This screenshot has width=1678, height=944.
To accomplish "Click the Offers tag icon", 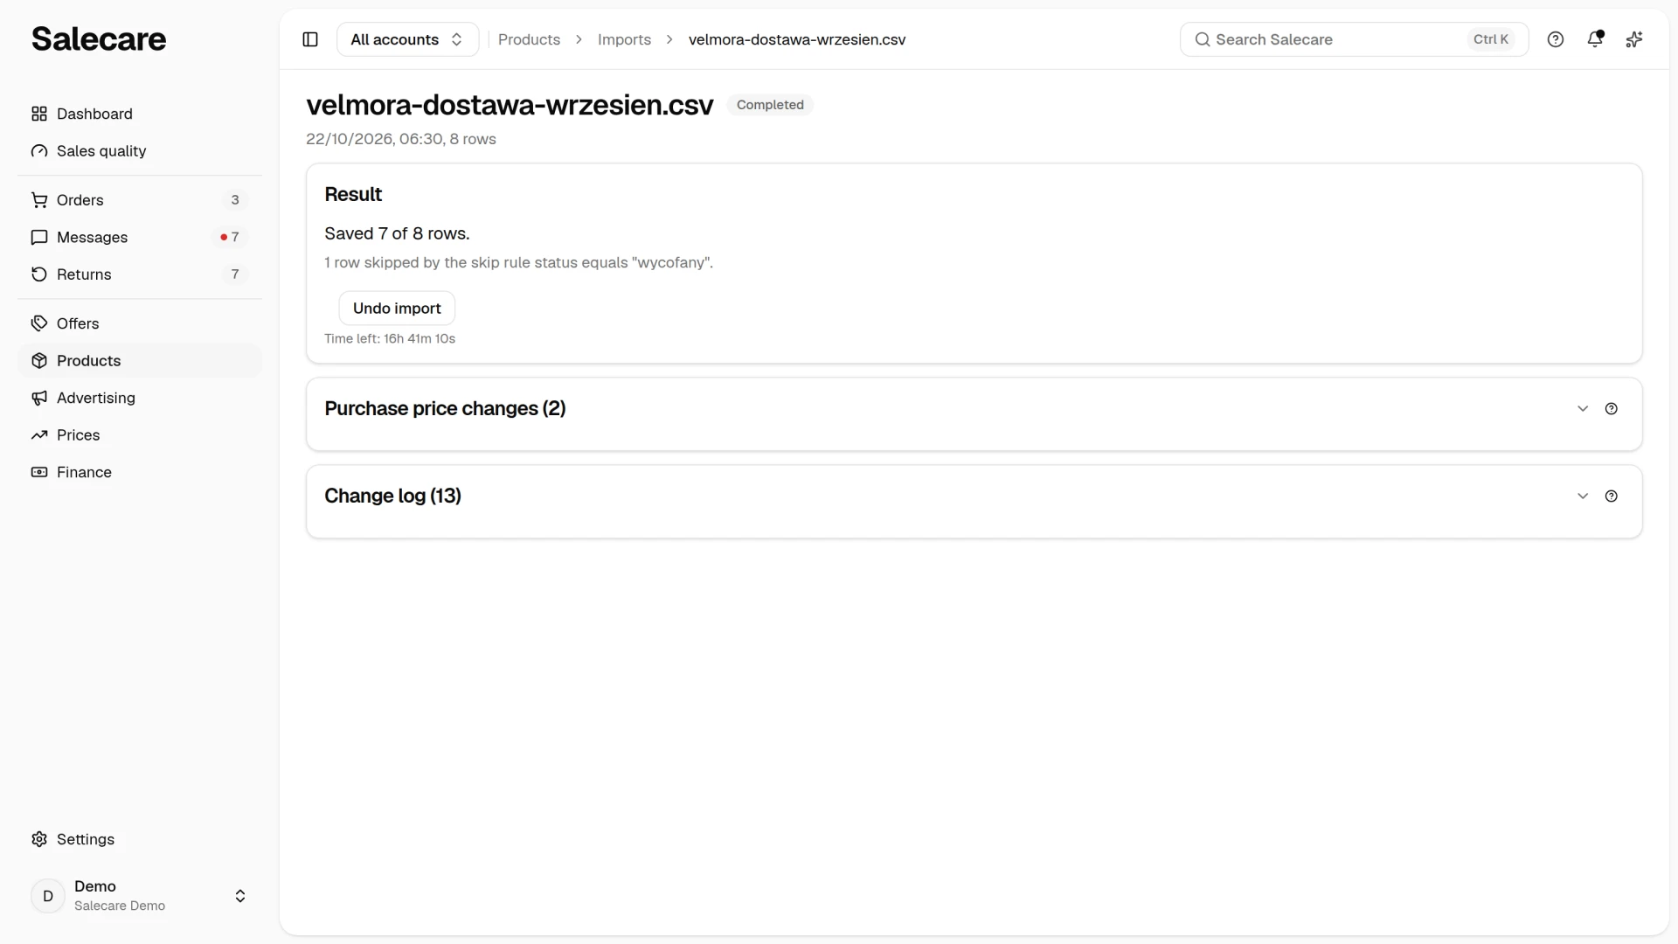I will pyautogui.click(x=39, y=323).
